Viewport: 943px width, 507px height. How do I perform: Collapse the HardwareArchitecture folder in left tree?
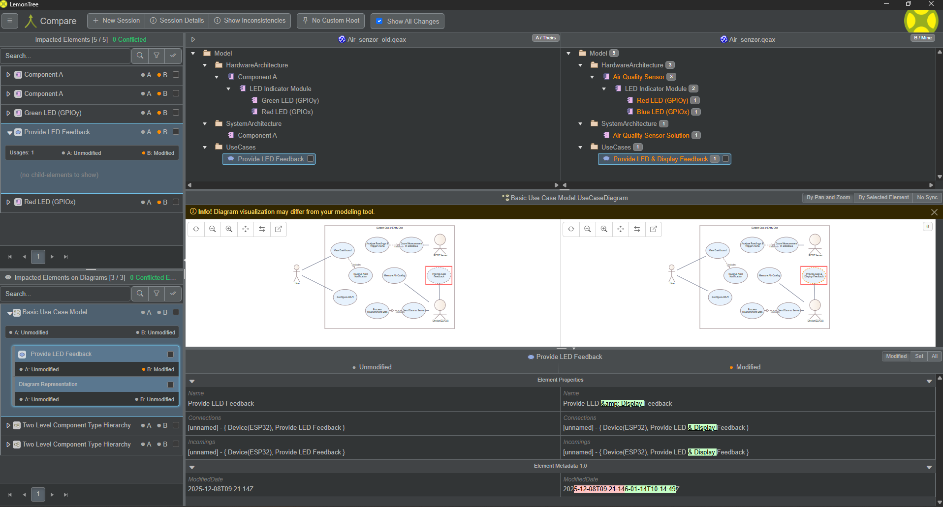pyautogui.click(x=205, y=65)
